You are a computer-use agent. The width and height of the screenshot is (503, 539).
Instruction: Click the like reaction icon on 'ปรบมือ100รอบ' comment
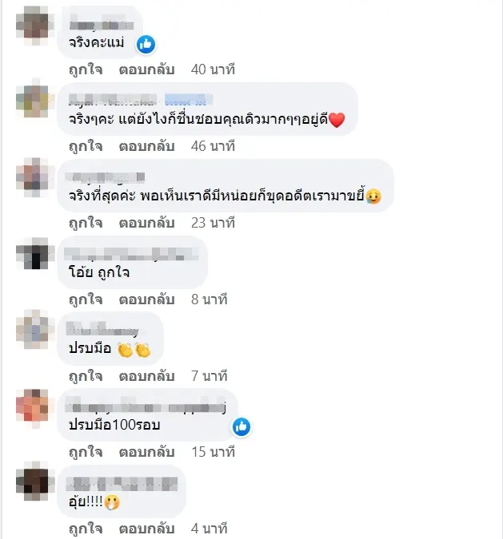[x=242, y=427]
